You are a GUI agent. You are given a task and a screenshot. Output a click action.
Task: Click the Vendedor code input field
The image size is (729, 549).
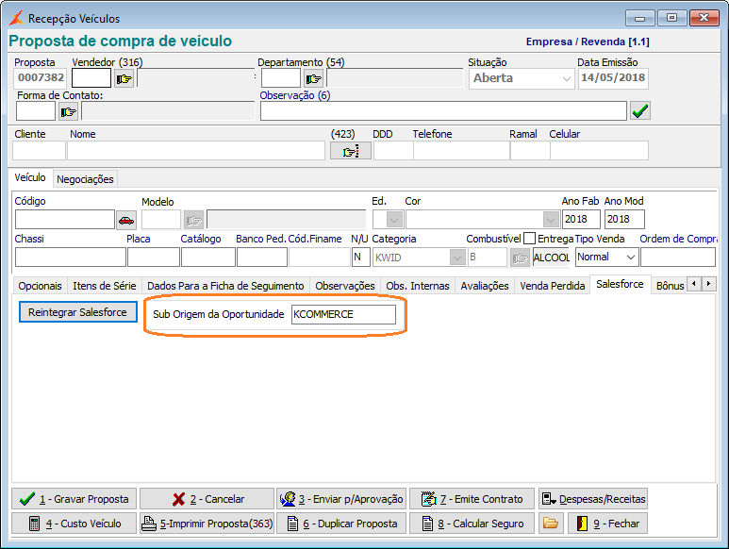pyautogui.click(x=91, y=78)
